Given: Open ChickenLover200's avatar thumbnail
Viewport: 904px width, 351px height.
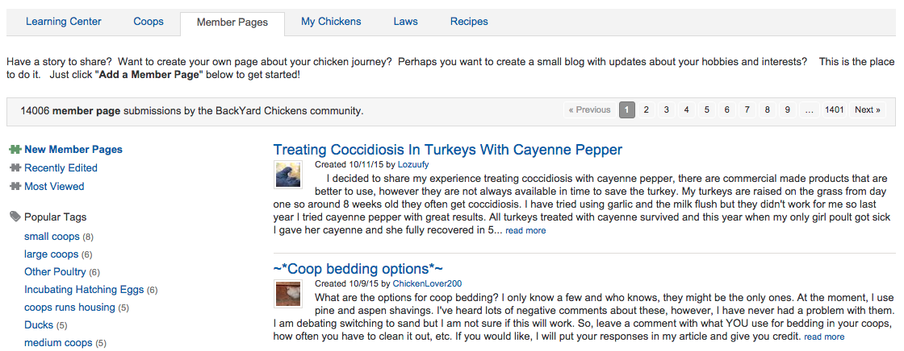Looking at the screenshot, I should [x=288, y=294].
